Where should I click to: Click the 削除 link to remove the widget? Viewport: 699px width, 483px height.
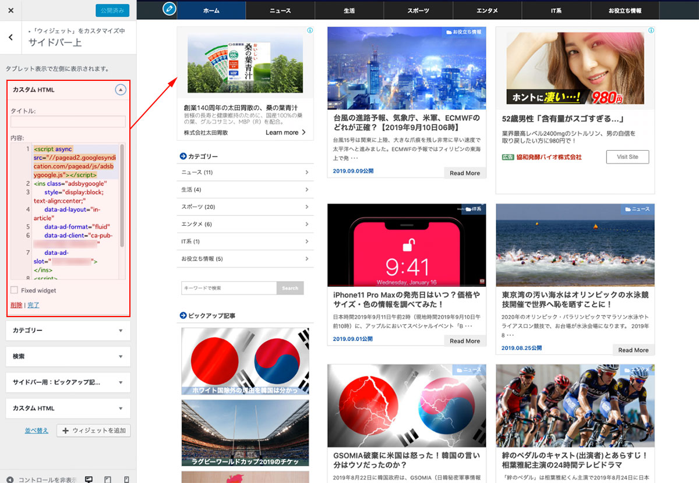(16, 305)
